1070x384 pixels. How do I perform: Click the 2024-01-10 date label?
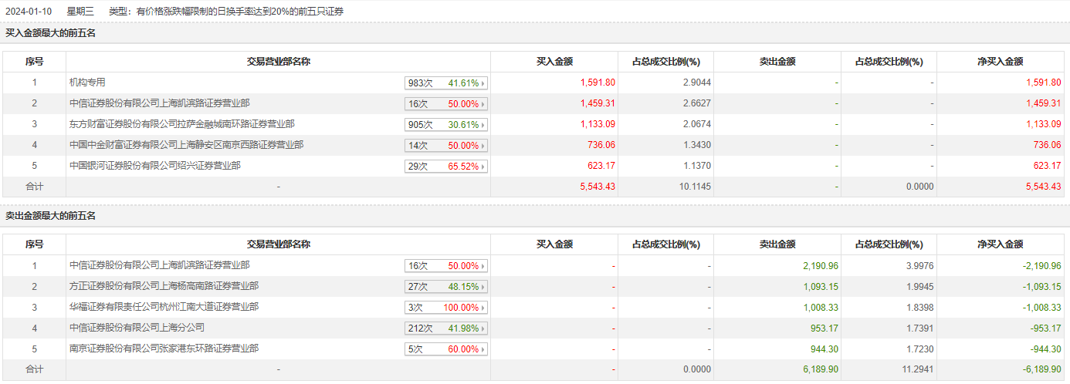pyautogui.click(x=27, y=12)
